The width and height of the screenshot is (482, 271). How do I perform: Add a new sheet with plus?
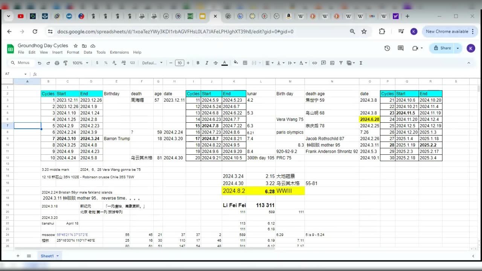pyautogui.click(x=18, y=256)
